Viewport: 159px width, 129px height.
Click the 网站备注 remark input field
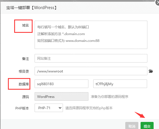tap(91, 58)
